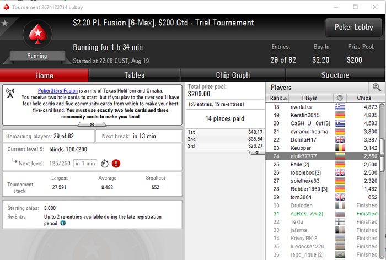
Task: Click the favorite star icon in corner
Action: pos(4,23)
